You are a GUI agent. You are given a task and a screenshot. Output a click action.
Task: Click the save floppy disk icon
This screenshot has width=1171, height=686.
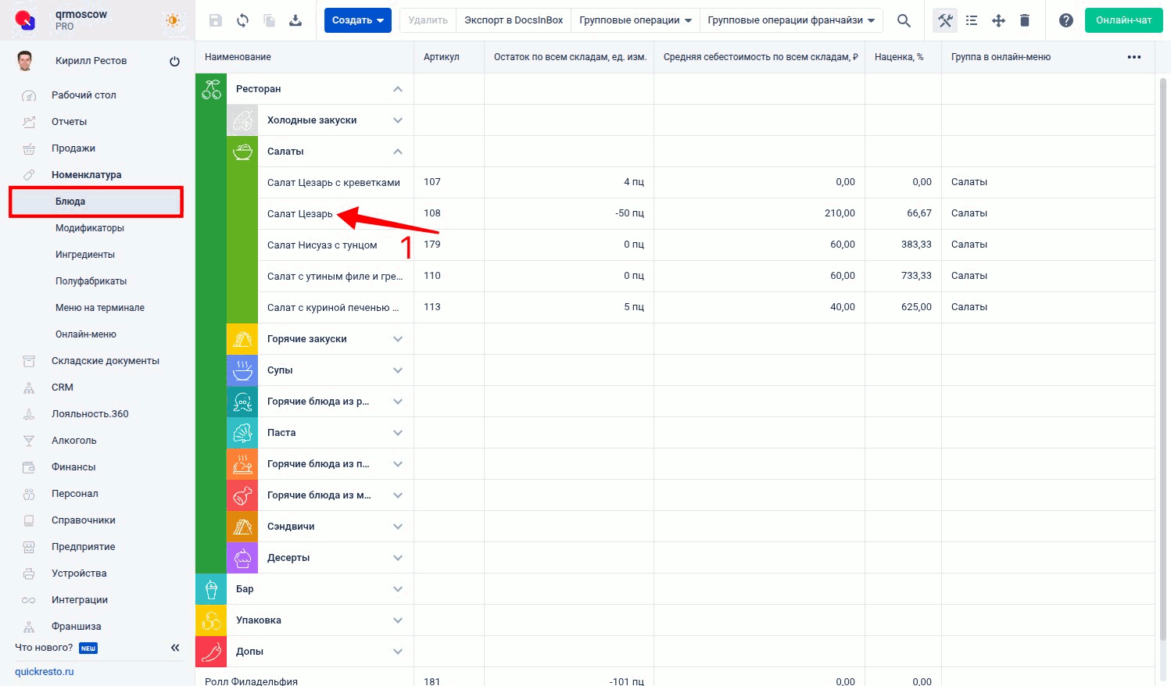click(216, 21)
